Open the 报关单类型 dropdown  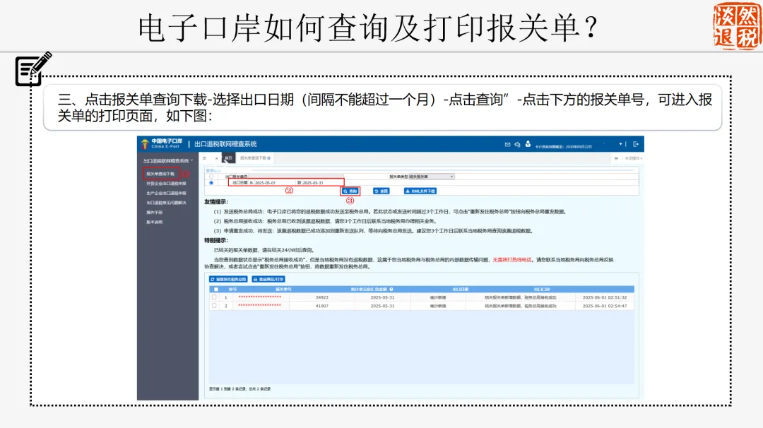(x=431, y=177)
